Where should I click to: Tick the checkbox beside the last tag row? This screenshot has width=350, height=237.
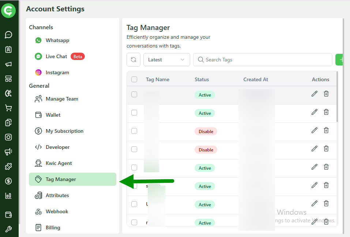click(x=134, y=222)
